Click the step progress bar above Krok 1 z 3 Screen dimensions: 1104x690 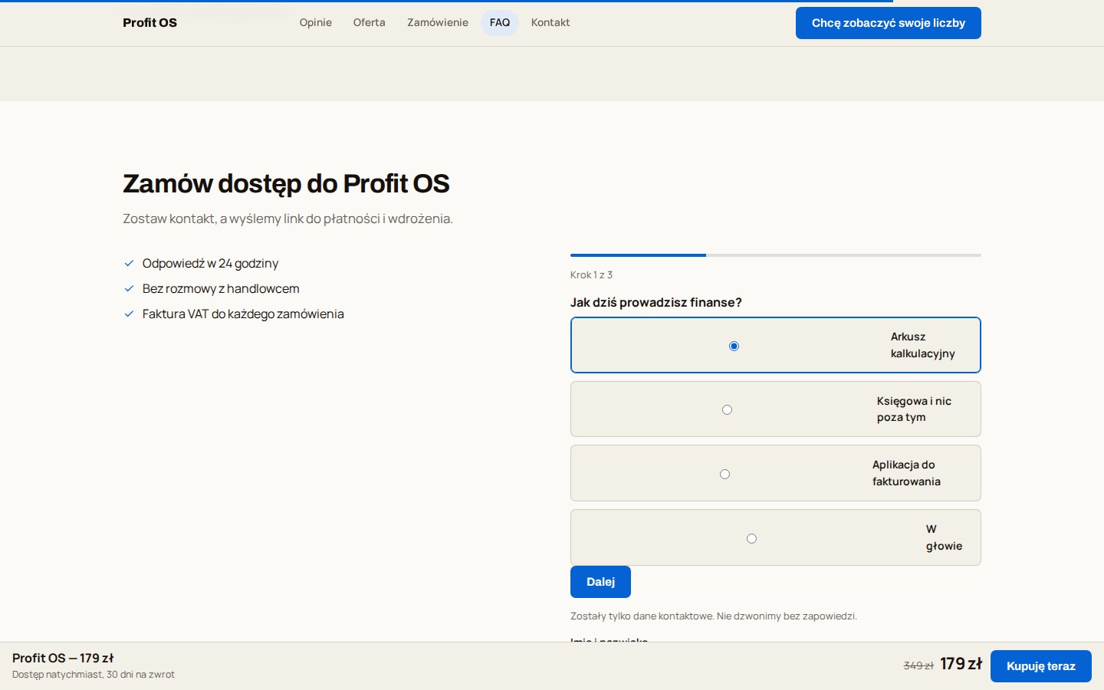pos(776,255)
